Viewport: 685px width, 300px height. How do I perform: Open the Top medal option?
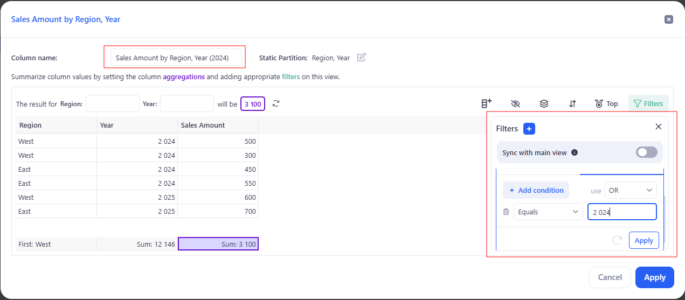[606, 103]
